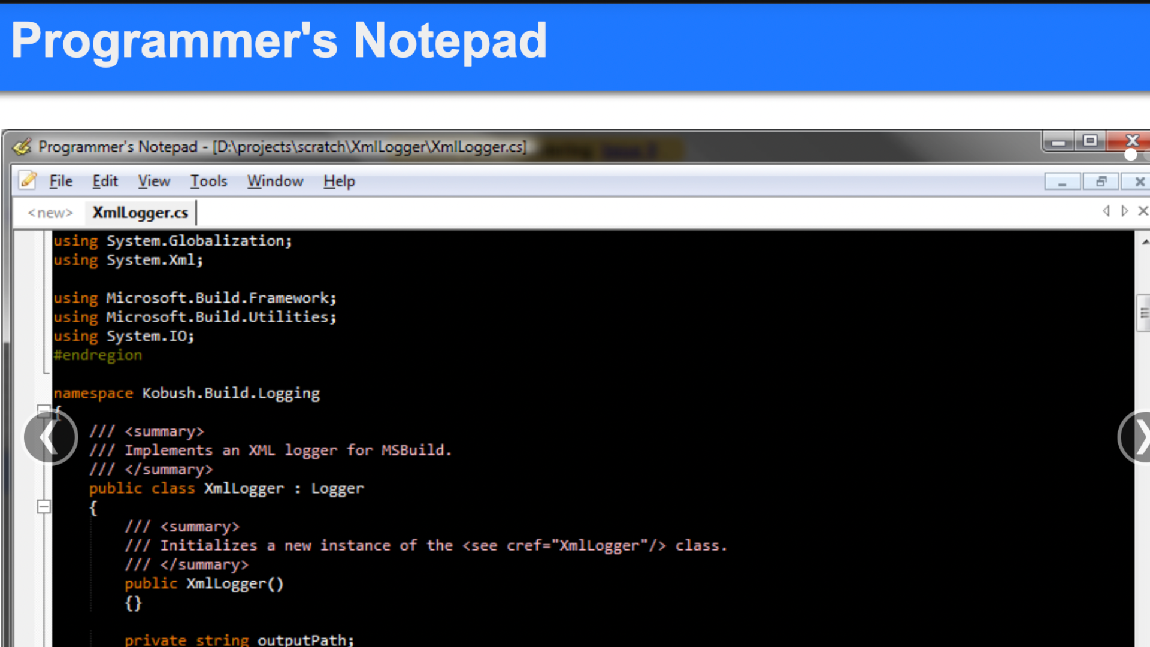Select the XmlLogger.cs tab
This screenshot has height=647, width=1150.
pyautogui.click(x=140, y=212)
